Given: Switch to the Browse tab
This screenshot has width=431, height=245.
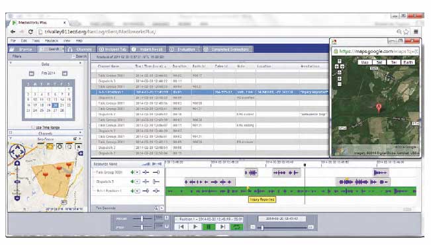Looking at the screenshot, I should click(x=23, y=49).
